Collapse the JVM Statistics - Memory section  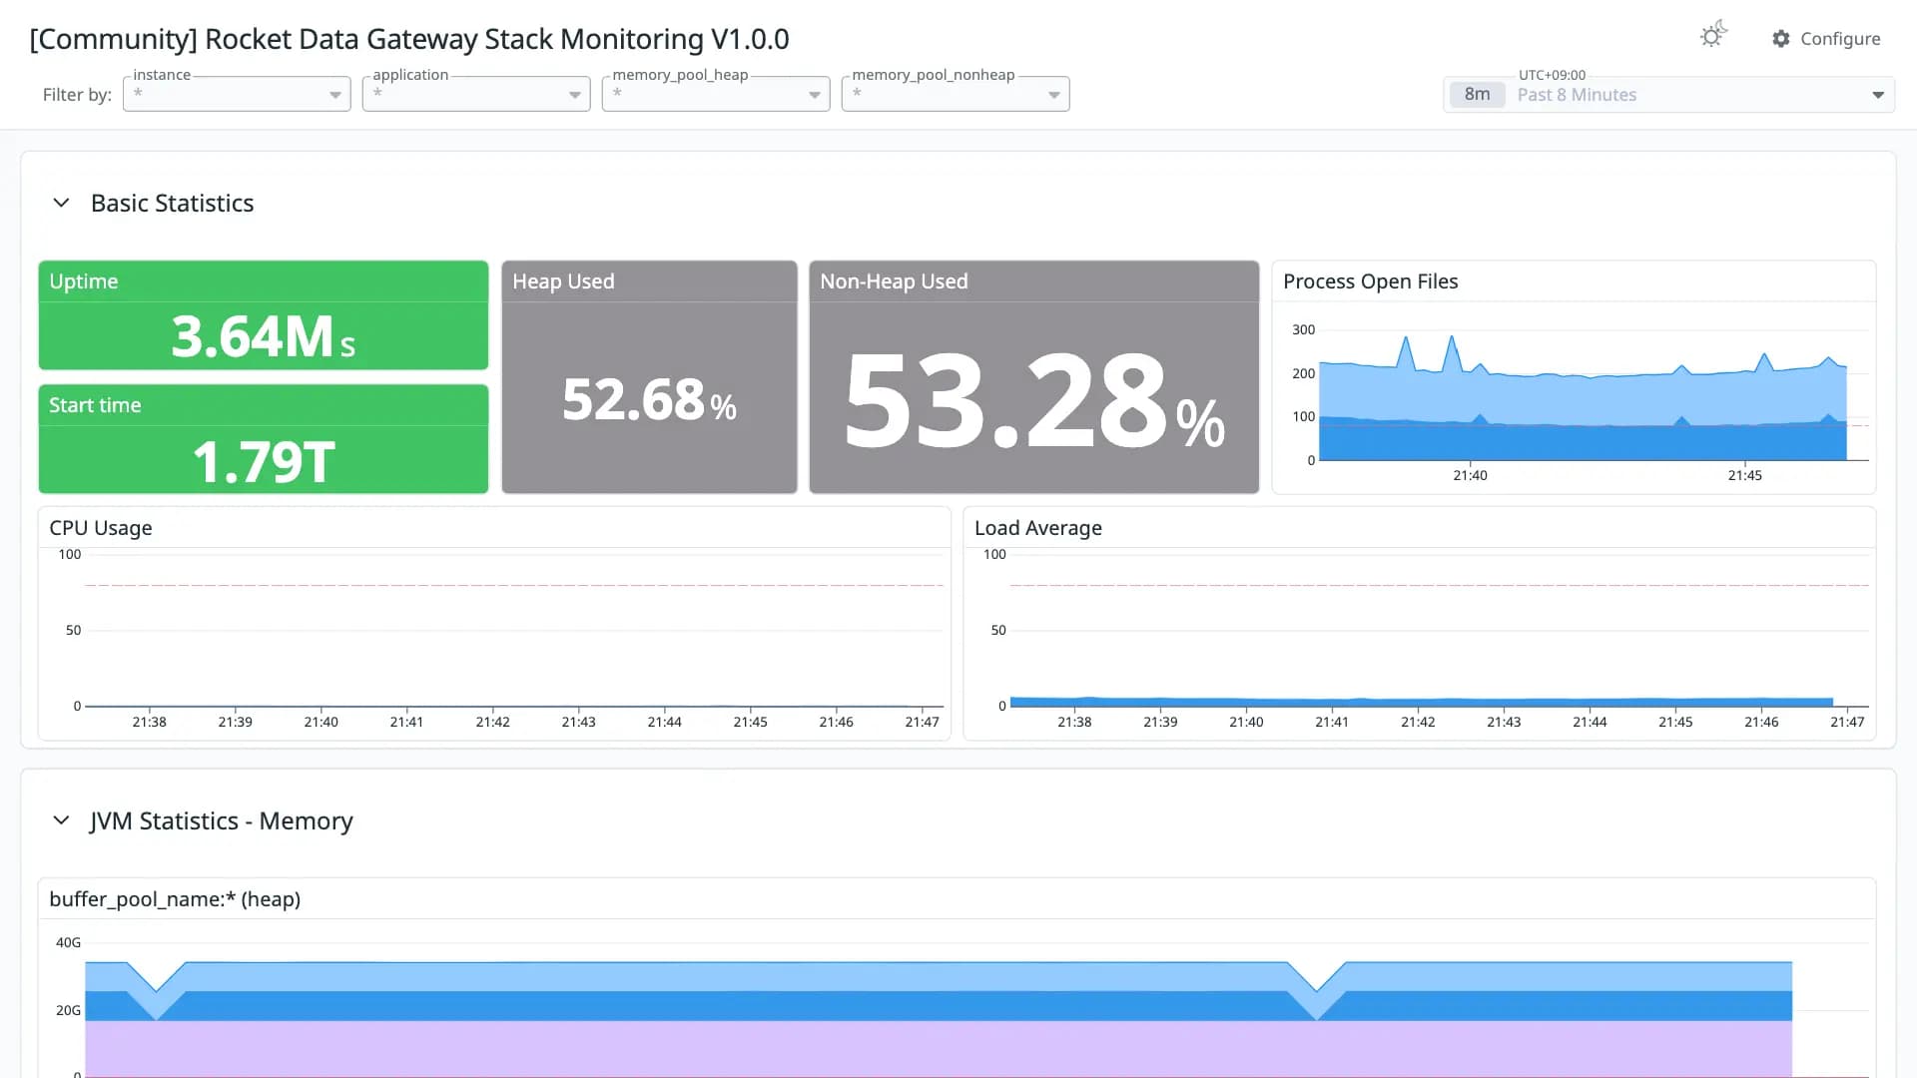[x=61, y=820]
